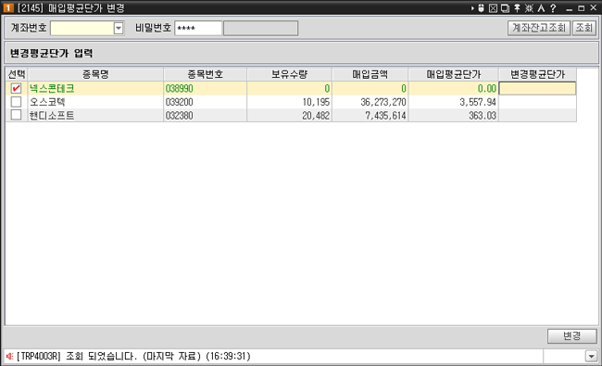This screenshot has height=366, width=602.
Task: Minimize the 매입평균단가 변경 window
Action: click(570, 8)
